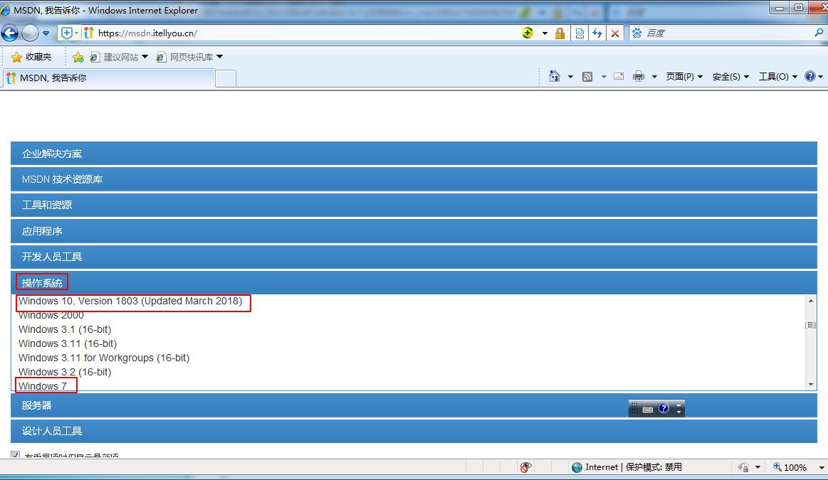This screenshot has height=480, width=828.
Task: Expand the 工具和资源 section
Action: 414,206
